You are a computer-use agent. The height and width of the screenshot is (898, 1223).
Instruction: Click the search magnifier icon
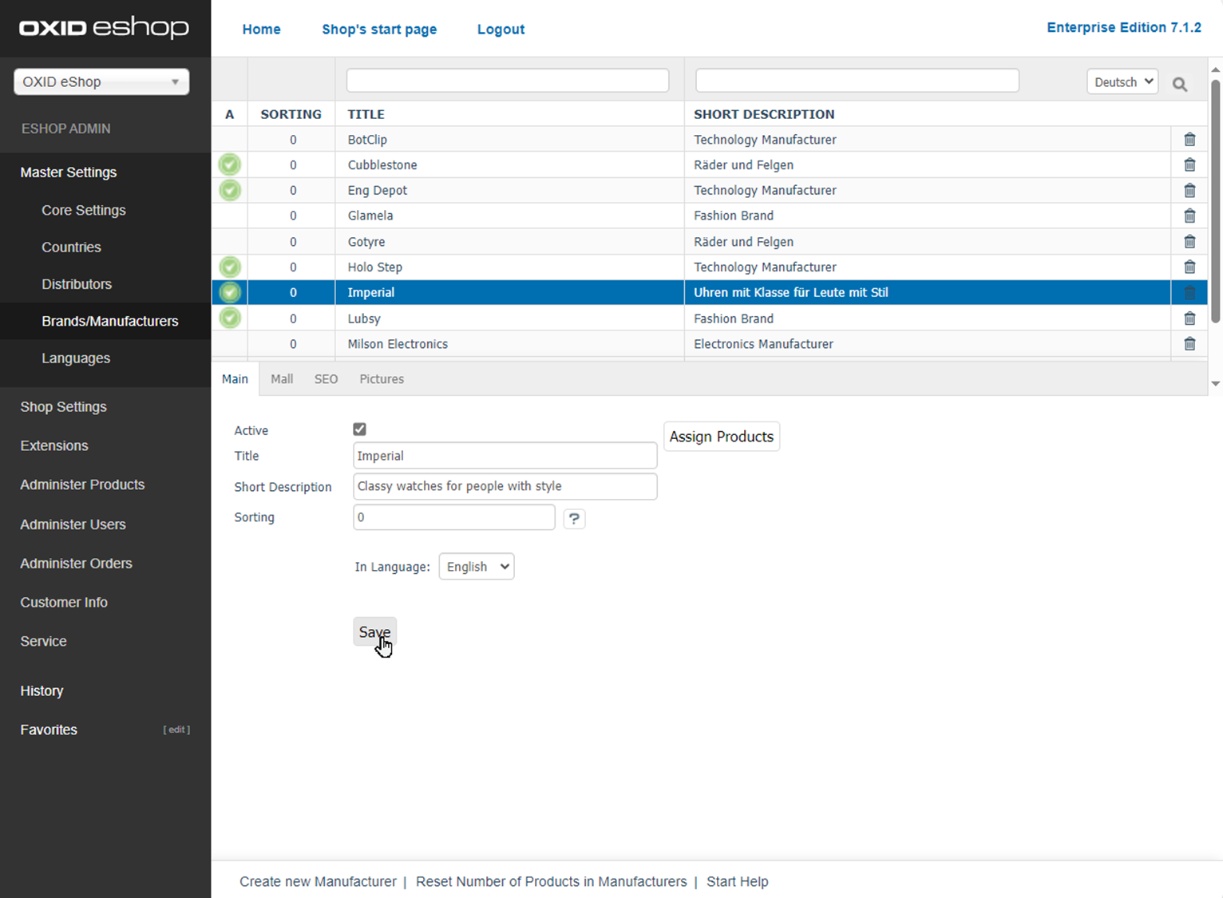pos(1180,84)
